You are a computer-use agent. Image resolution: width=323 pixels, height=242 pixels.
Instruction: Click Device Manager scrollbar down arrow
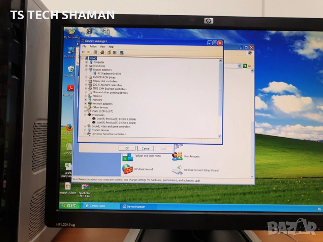[220, 136]
